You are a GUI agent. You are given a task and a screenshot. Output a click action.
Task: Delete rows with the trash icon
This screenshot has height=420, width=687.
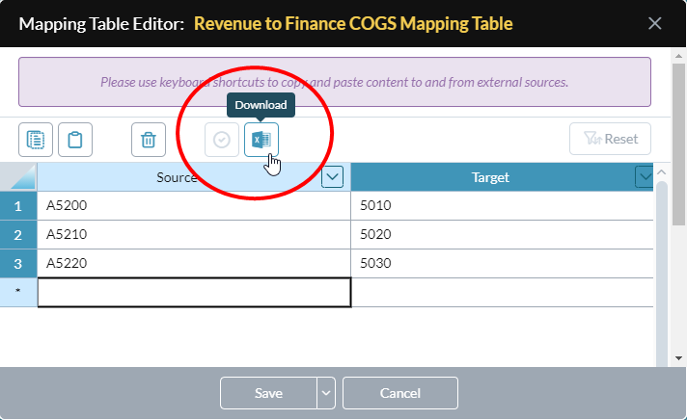(x=149, y=140)
